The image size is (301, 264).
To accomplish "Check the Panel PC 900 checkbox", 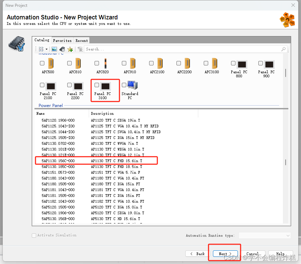I will tap(260, 63).
